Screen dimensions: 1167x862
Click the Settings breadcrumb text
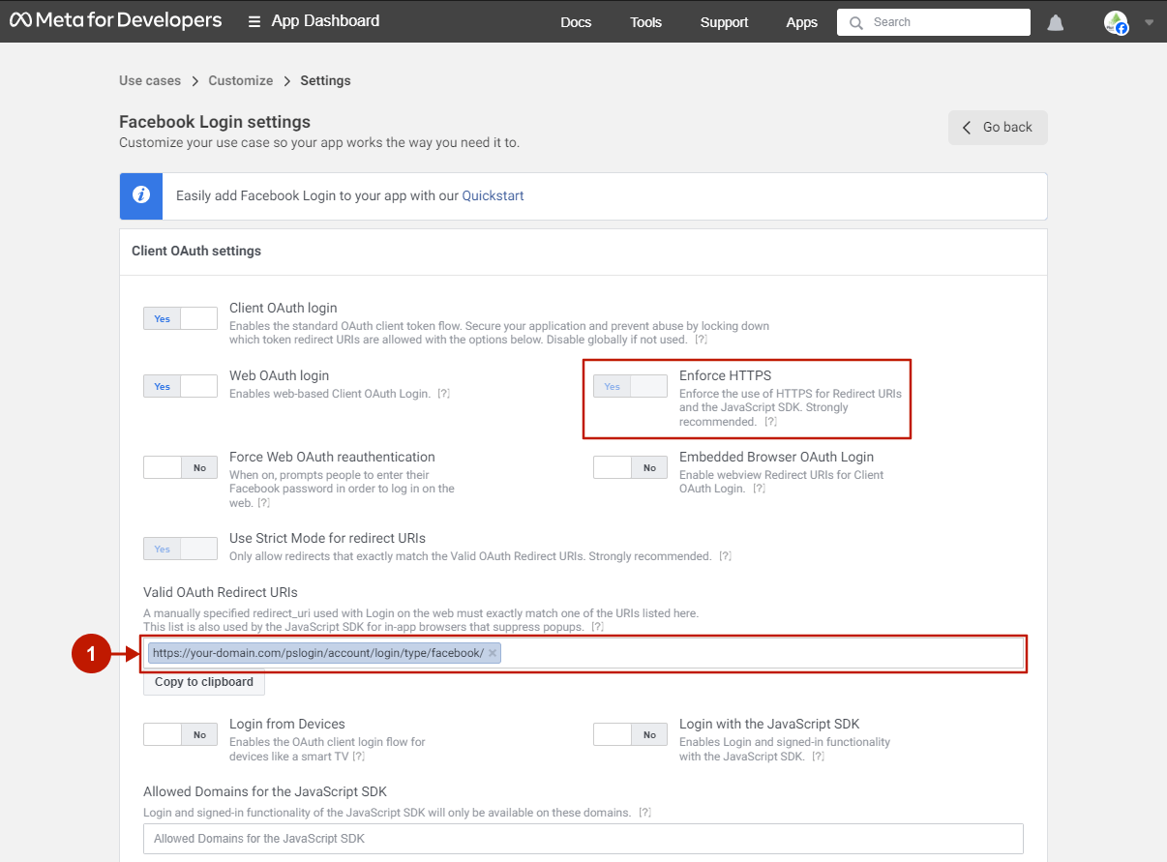tap(325, 80)
